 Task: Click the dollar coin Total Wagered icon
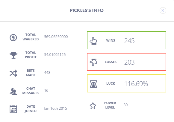pyautogui.click(x=13, y=38)
